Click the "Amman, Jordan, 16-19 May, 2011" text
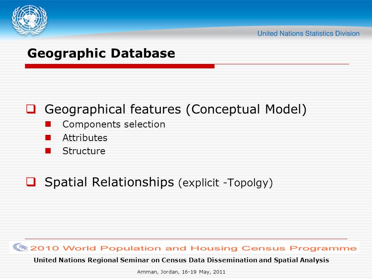Screen dimensions: 372x279 181,272
